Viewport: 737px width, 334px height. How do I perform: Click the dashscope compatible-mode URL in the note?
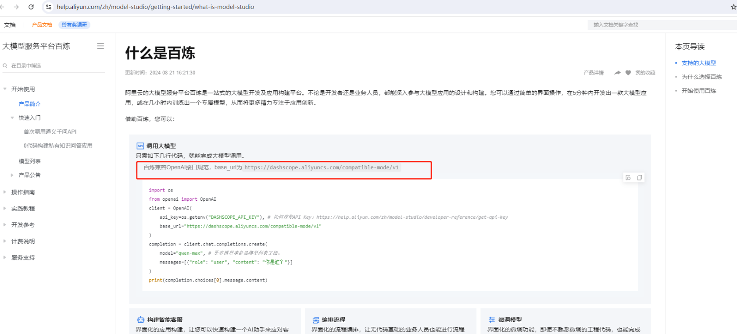tap(322, 167)
